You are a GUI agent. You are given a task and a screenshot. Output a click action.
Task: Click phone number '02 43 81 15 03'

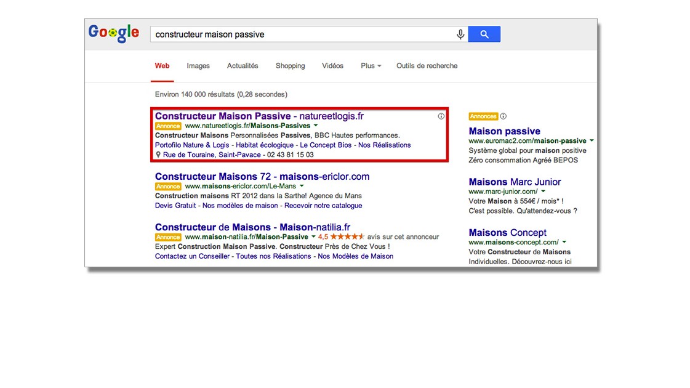point(291,155)
